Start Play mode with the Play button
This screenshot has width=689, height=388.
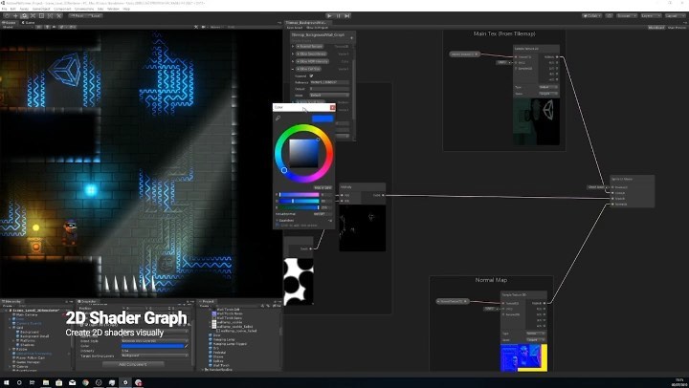[329, 16]
